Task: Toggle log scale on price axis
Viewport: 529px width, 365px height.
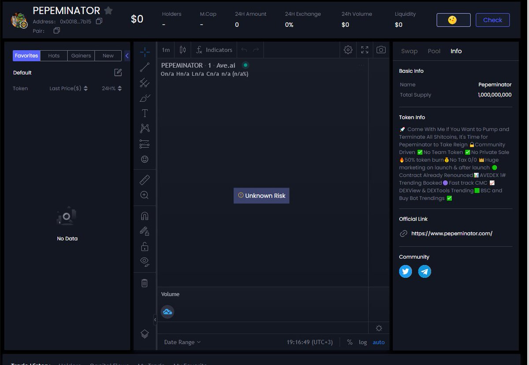Action: click(363, 342)
